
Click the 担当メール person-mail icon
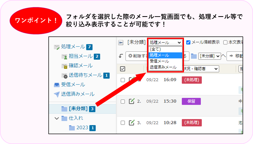pyautogui.click(x=65, y=57)
